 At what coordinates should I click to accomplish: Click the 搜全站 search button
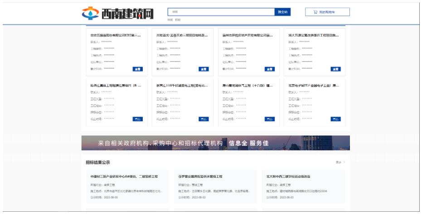[282, 12]
